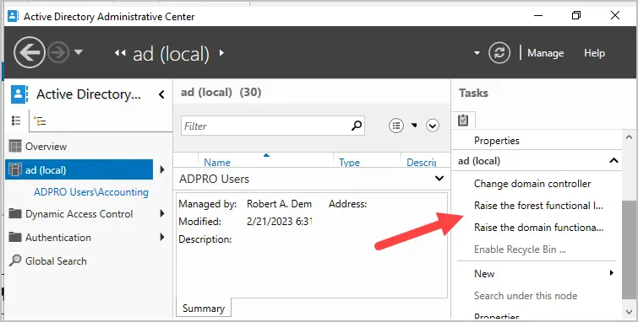Image resolution: width=638 pixels, height=322 pixels.
Task: Click Change domain controller task
Action: 532,184
